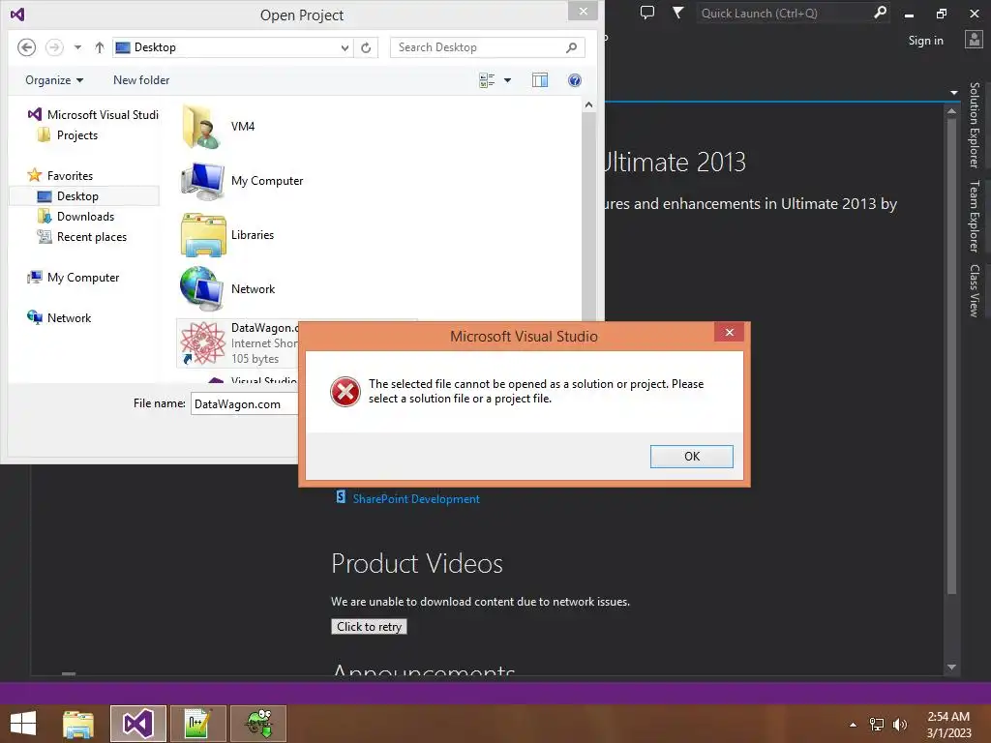
Task: Go up one folder level
Action: [100, 47]
